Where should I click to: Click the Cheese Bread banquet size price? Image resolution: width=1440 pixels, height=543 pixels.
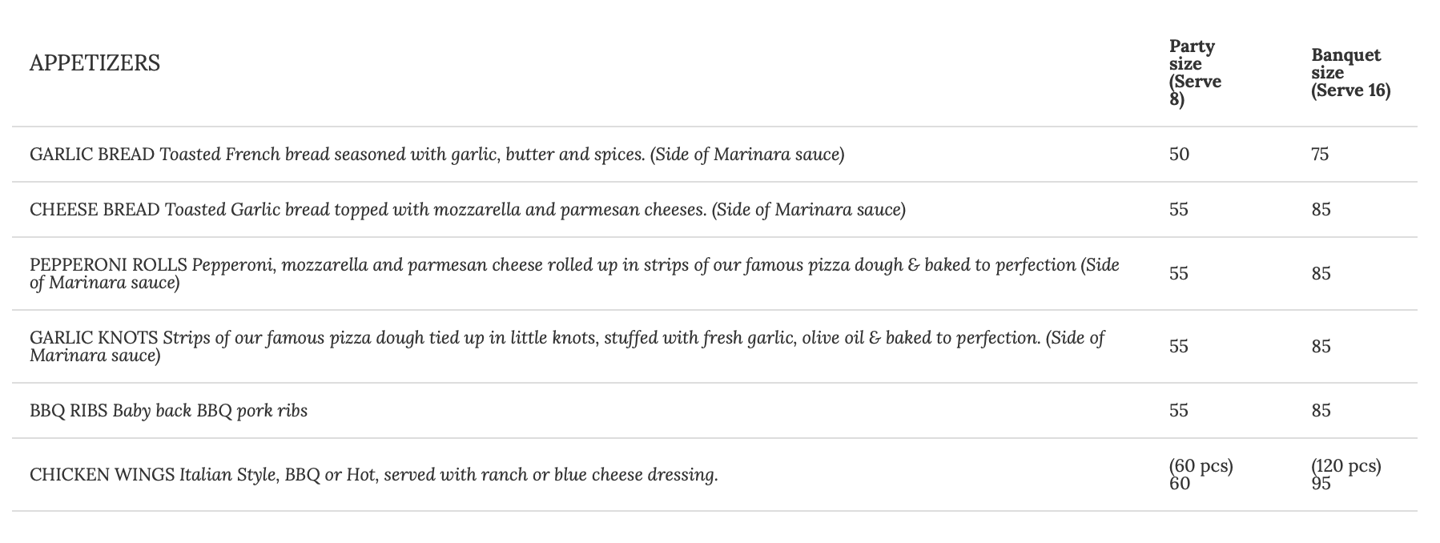[x=1321, y=210]
